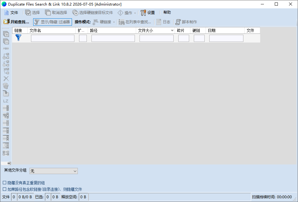This screenshot has height=202, width=298.
Task: Click the LZ compression icon
Action: 6,101
